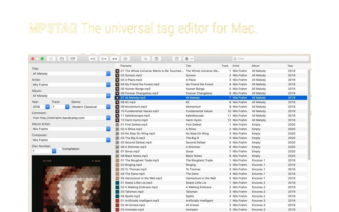Click cover icon of 09 Momentum.mp3
The width and height of the screenshot is (339, 212).
pyautogui.click(x=117, y=107)
